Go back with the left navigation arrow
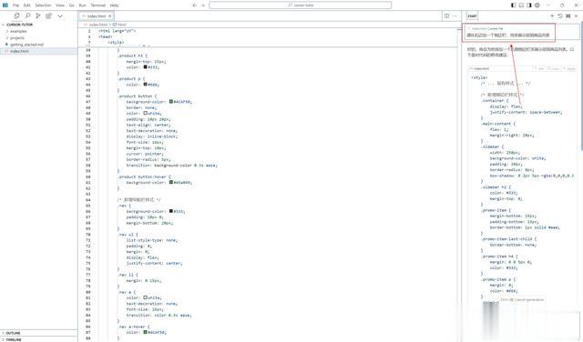583x342 pixels. point(194,5)
